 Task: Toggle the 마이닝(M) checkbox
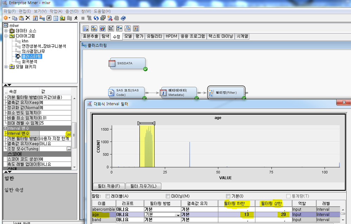click(168, 196)
